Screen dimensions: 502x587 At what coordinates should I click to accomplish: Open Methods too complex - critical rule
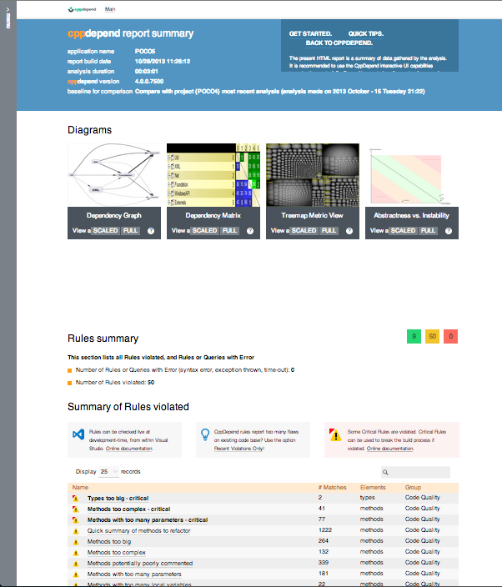pos(128,509)
